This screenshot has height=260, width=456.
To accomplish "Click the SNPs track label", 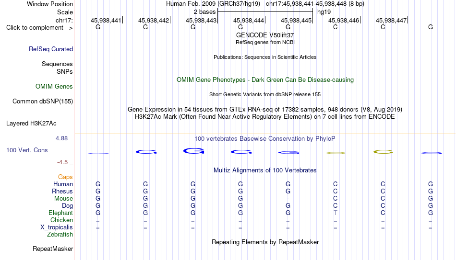I will [65, 71].
